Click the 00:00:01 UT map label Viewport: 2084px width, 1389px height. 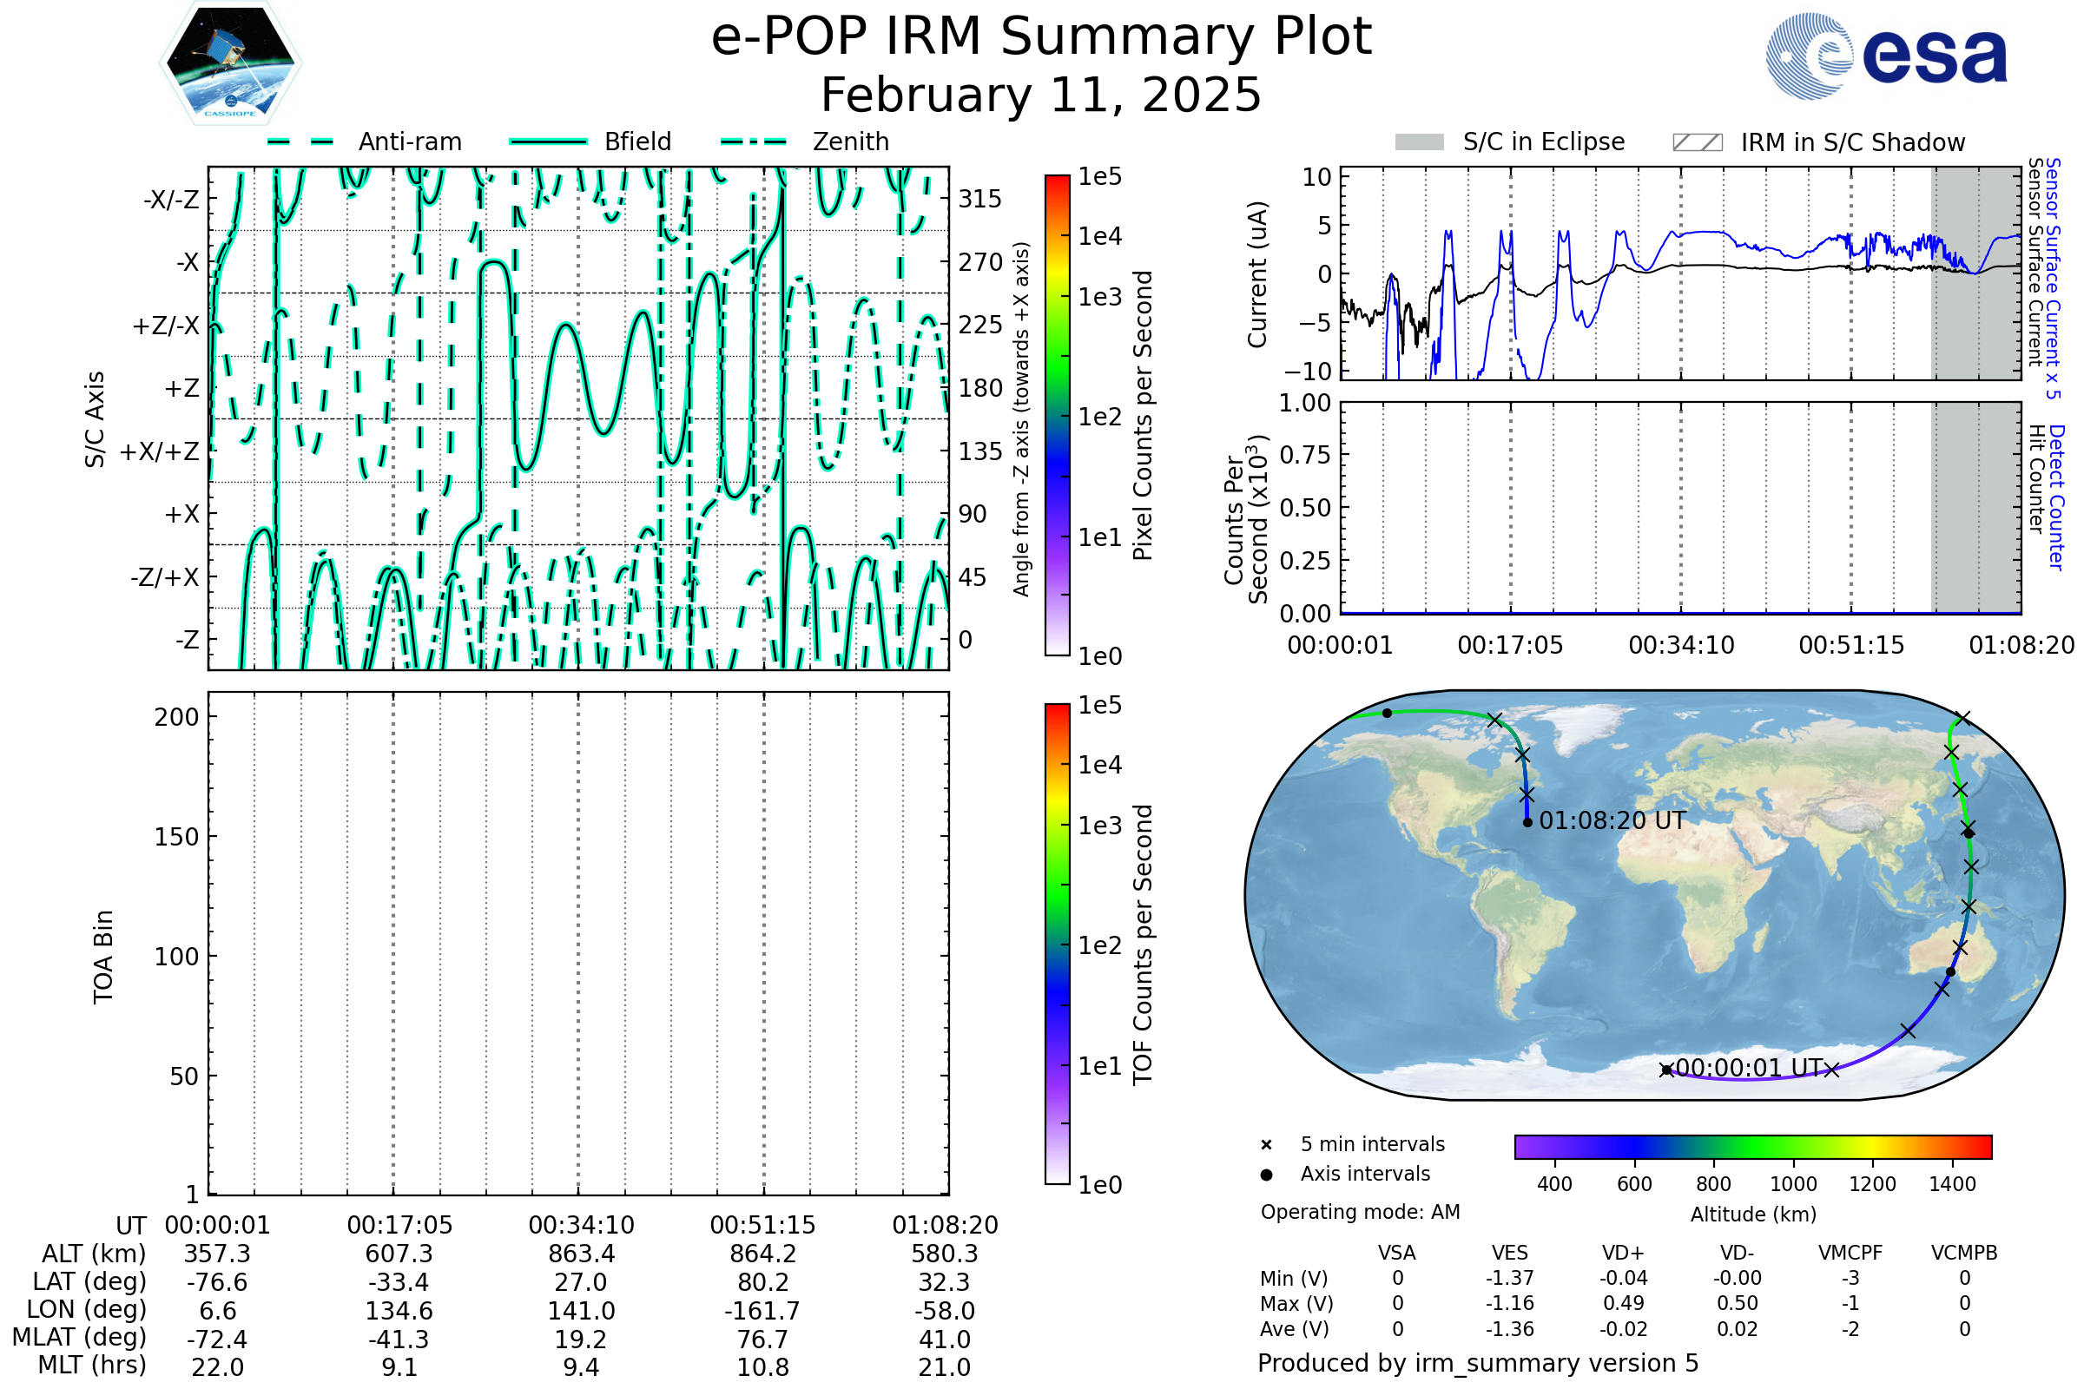pos(1750,1069)
